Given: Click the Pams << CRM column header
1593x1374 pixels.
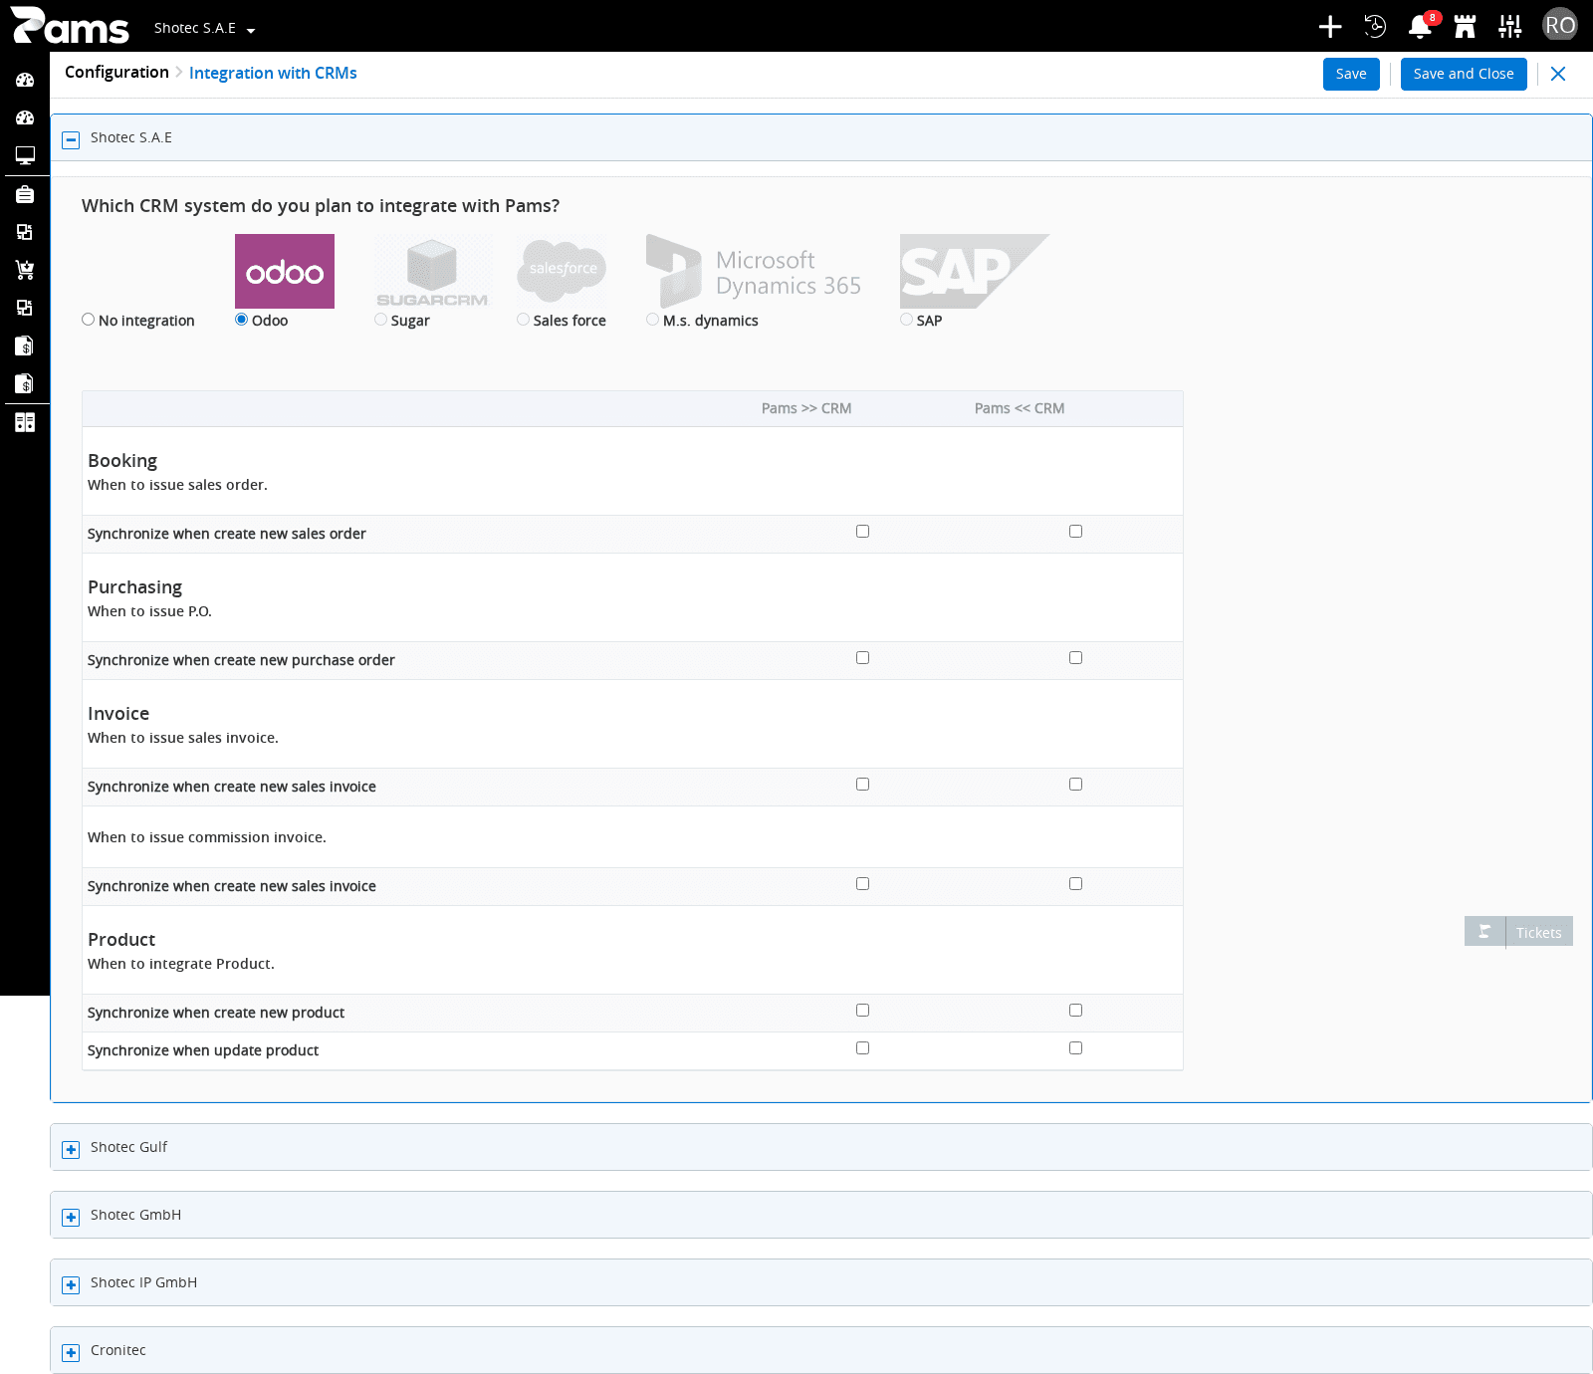Looking at the screenshot, I should point(1020,408).
